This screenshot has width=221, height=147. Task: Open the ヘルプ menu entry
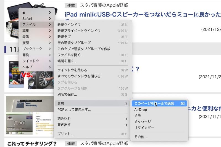point(36,67)
